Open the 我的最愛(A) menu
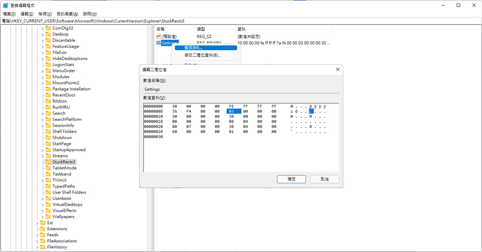The height and width of the screenshot is (252, 482). tap(67, 14)
